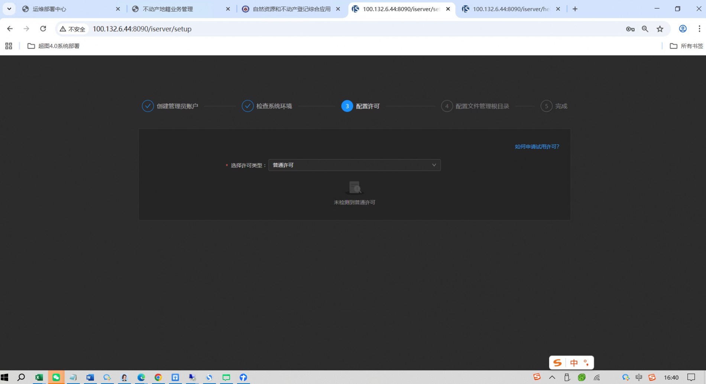The height and width of the screenshot is (384, 706).
Task: Click the zoom magnifier icon in address bar
Action: (645, 29)
